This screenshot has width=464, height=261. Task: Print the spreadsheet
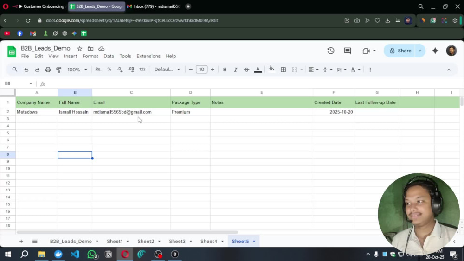(x=48, y=70)
